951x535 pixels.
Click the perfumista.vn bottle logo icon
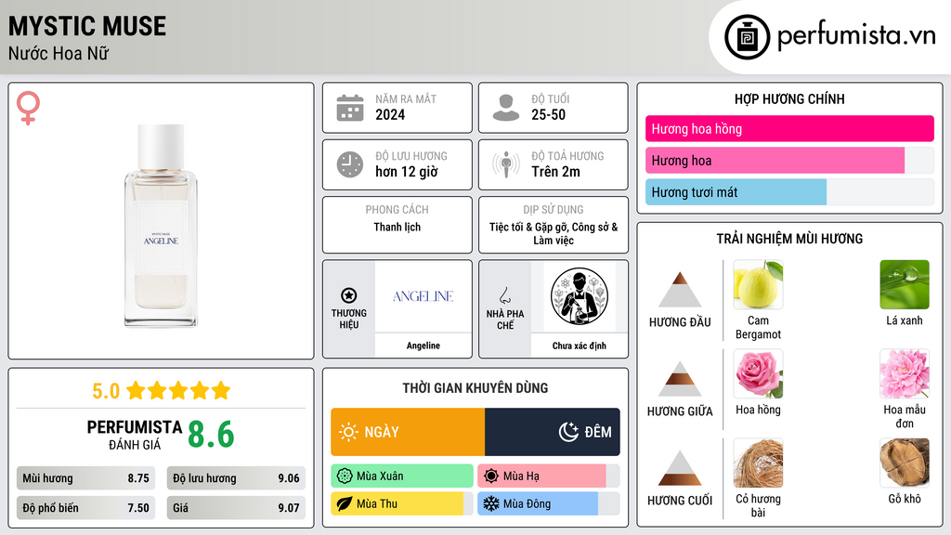[747, 37]
